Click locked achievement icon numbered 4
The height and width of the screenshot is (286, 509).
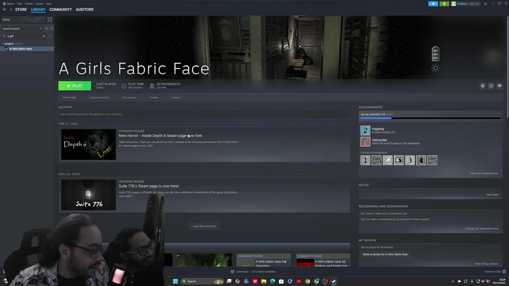tap(421, 160)
